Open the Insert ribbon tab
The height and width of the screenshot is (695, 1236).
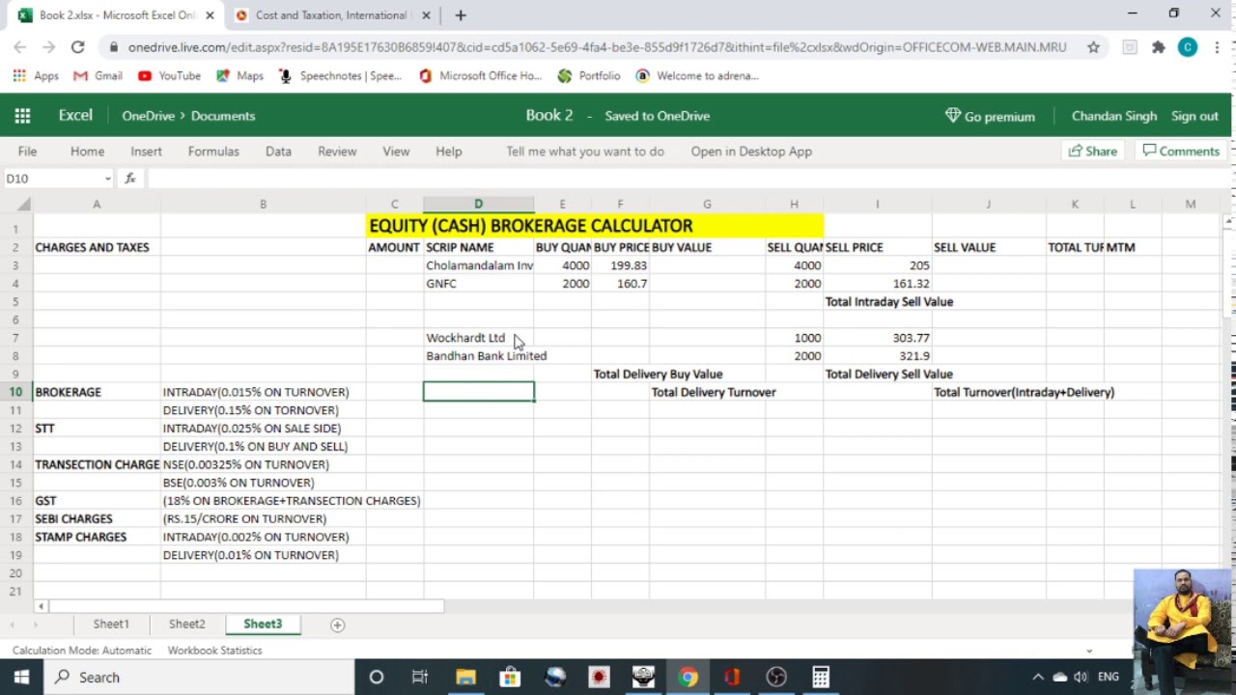point(146,152)
